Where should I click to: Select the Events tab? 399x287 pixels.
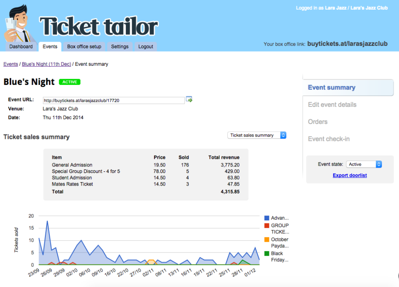(50, 47)
